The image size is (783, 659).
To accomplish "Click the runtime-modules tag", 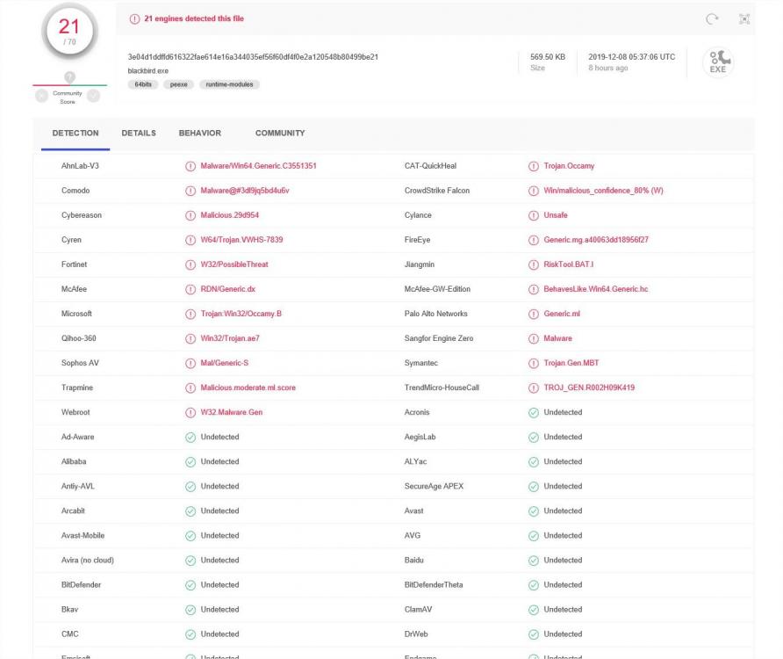I will pyautogui.click(x=229, y=84).
